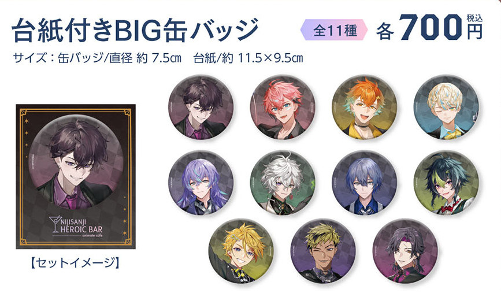
Task: Open the large set image card
Action: pos(76,176)
